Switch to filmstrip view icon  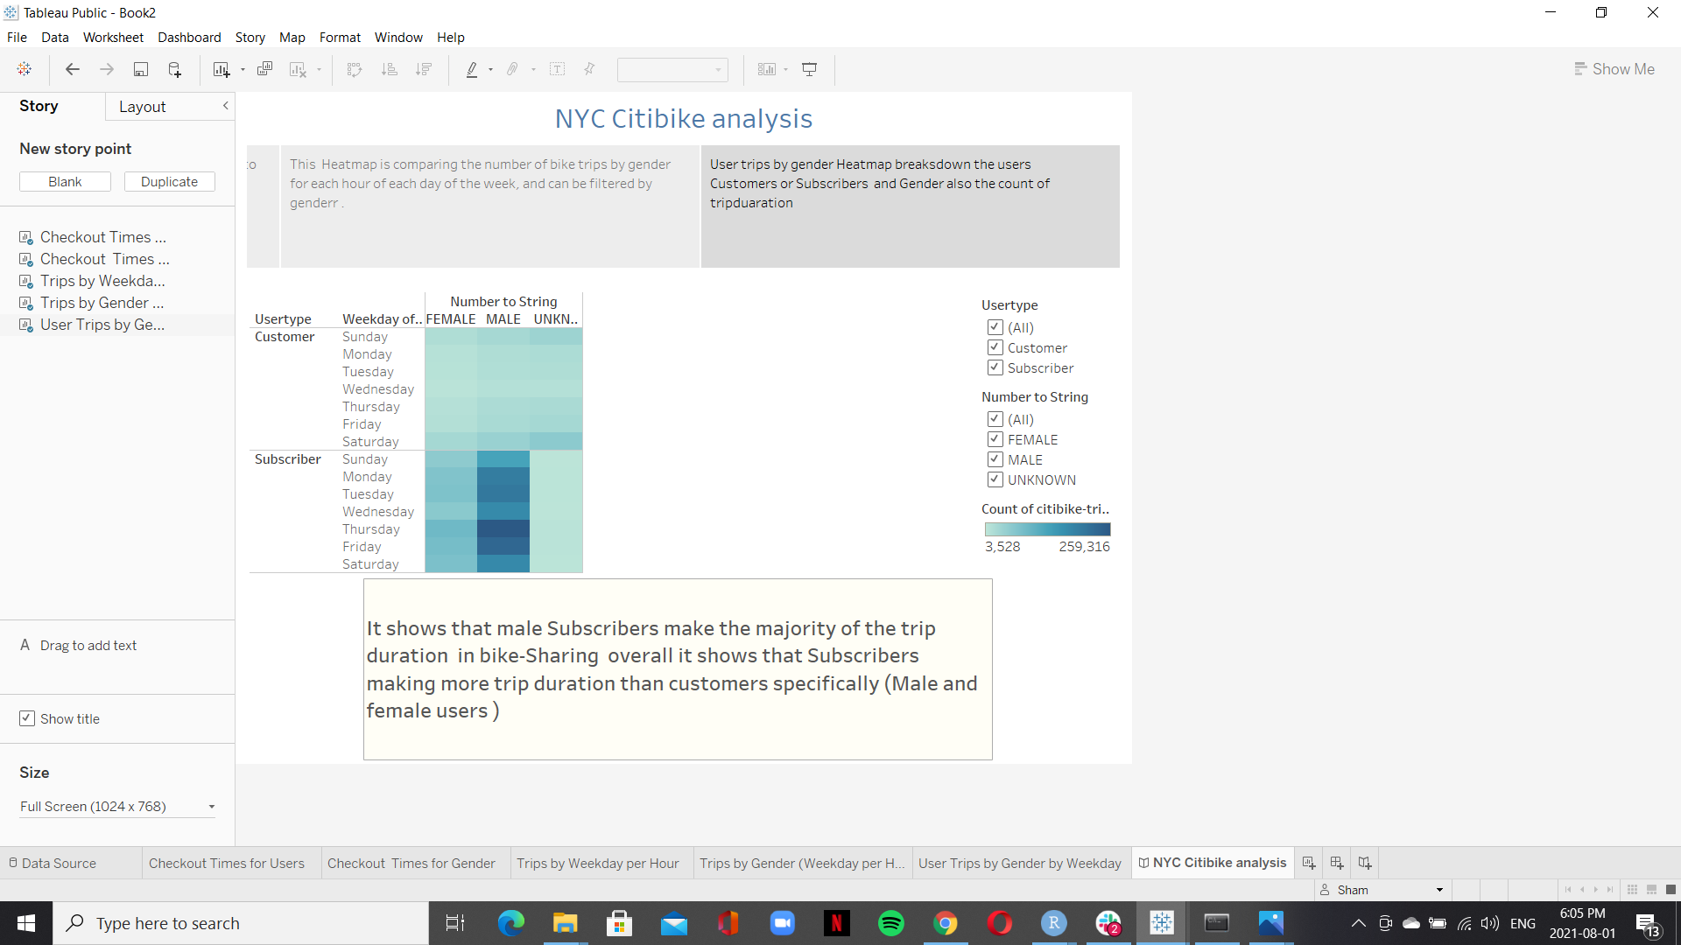[1651, 890]
